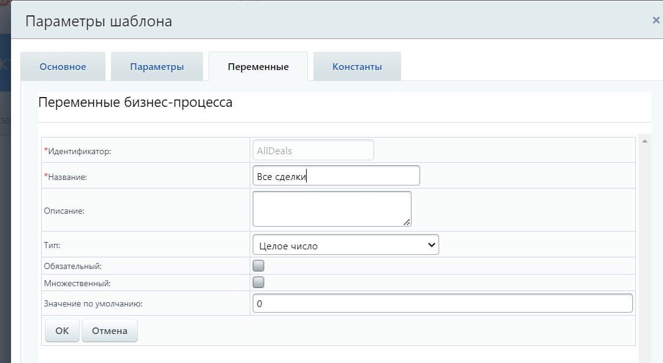Grab the Описание textarea resize handle
Image resolution: width=663 pixels, height=363 pixels.
[x=407, y=222]
